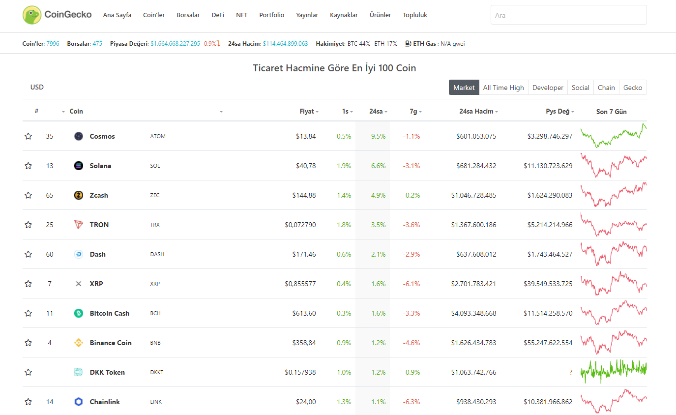Click the Ara search field
Image resolution: width=676 pixels, height=415 pixels.
[x=569, y=15]
